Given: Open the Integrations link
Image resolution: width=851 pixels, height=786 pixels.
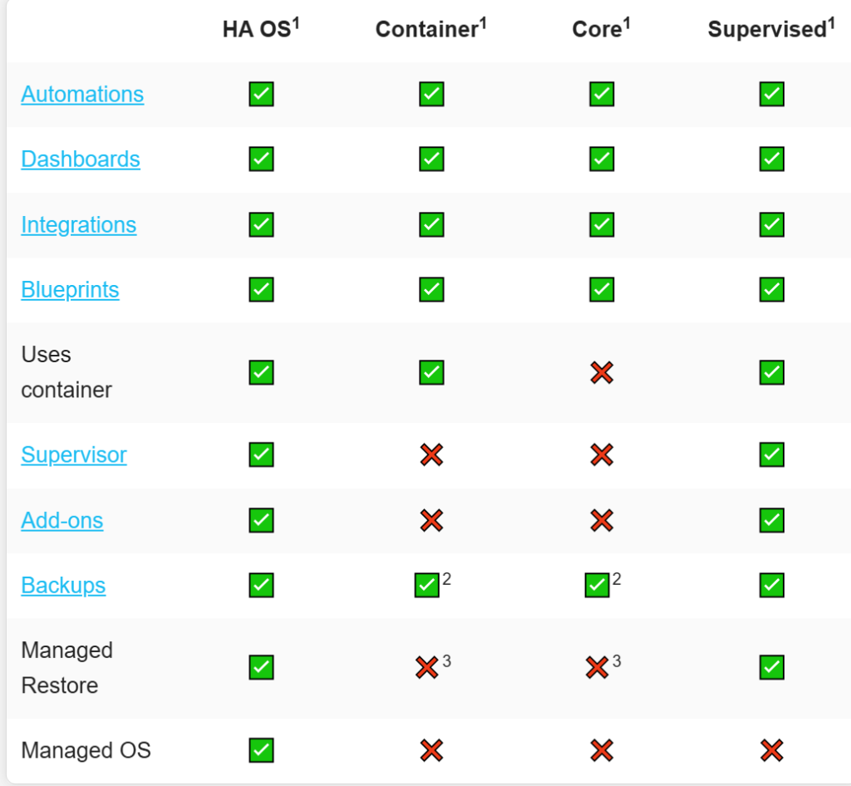Looking at the screenshot, I should point(79,224).
